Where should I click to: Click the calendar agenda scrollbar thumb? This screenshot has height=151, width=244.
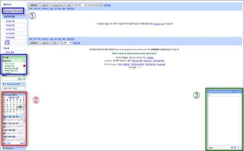coord(24,120)
